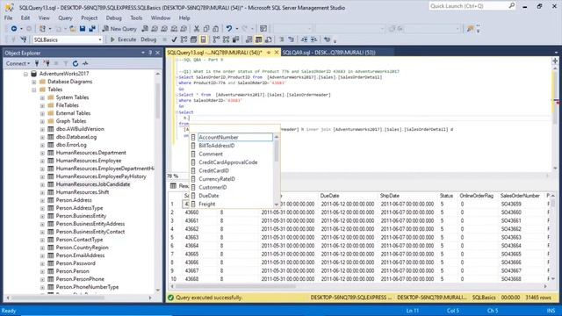Open the Edit menu

[x=25, y=18]
